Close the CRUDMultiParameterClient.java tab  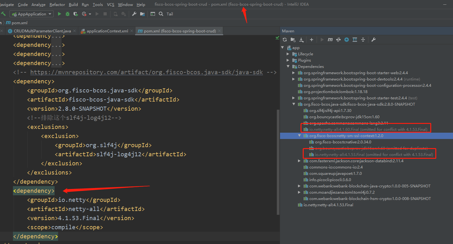(75, 31)
